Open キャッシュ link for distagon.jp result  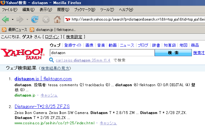pyautogui.click(x=49, y=95)
